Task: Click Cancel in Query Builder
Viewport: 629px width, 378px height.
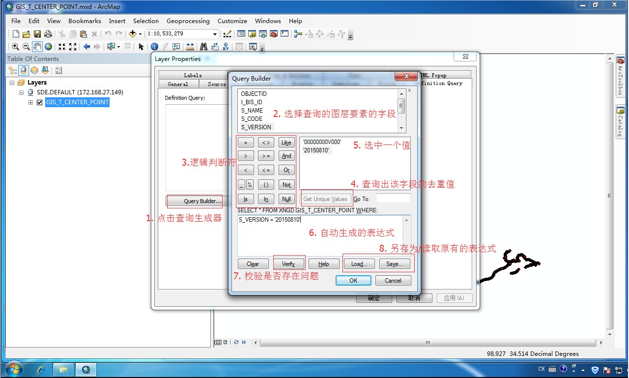Action: pos(393,280)
